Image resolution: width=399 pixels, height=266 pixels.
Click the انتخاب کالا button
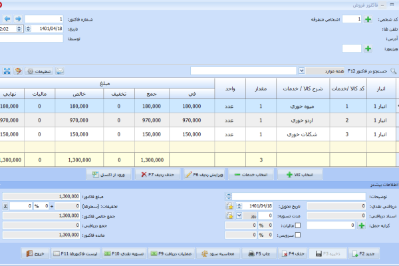[300, 175]
